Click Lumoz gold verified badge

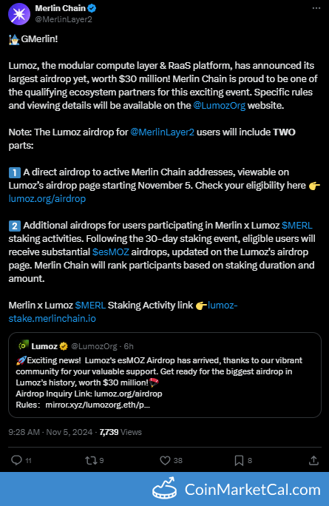click(64, 346)
